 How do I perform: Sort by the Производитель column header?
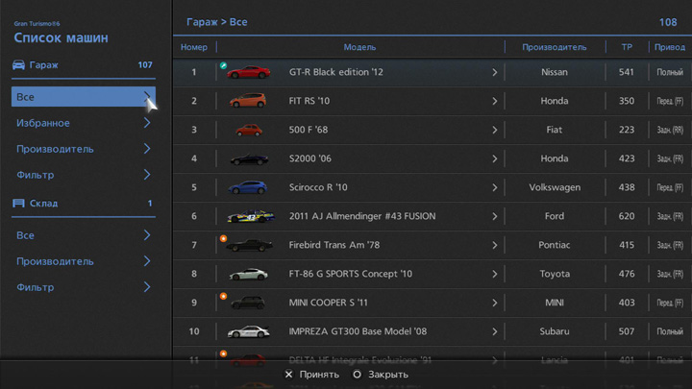tap(554, 47)
